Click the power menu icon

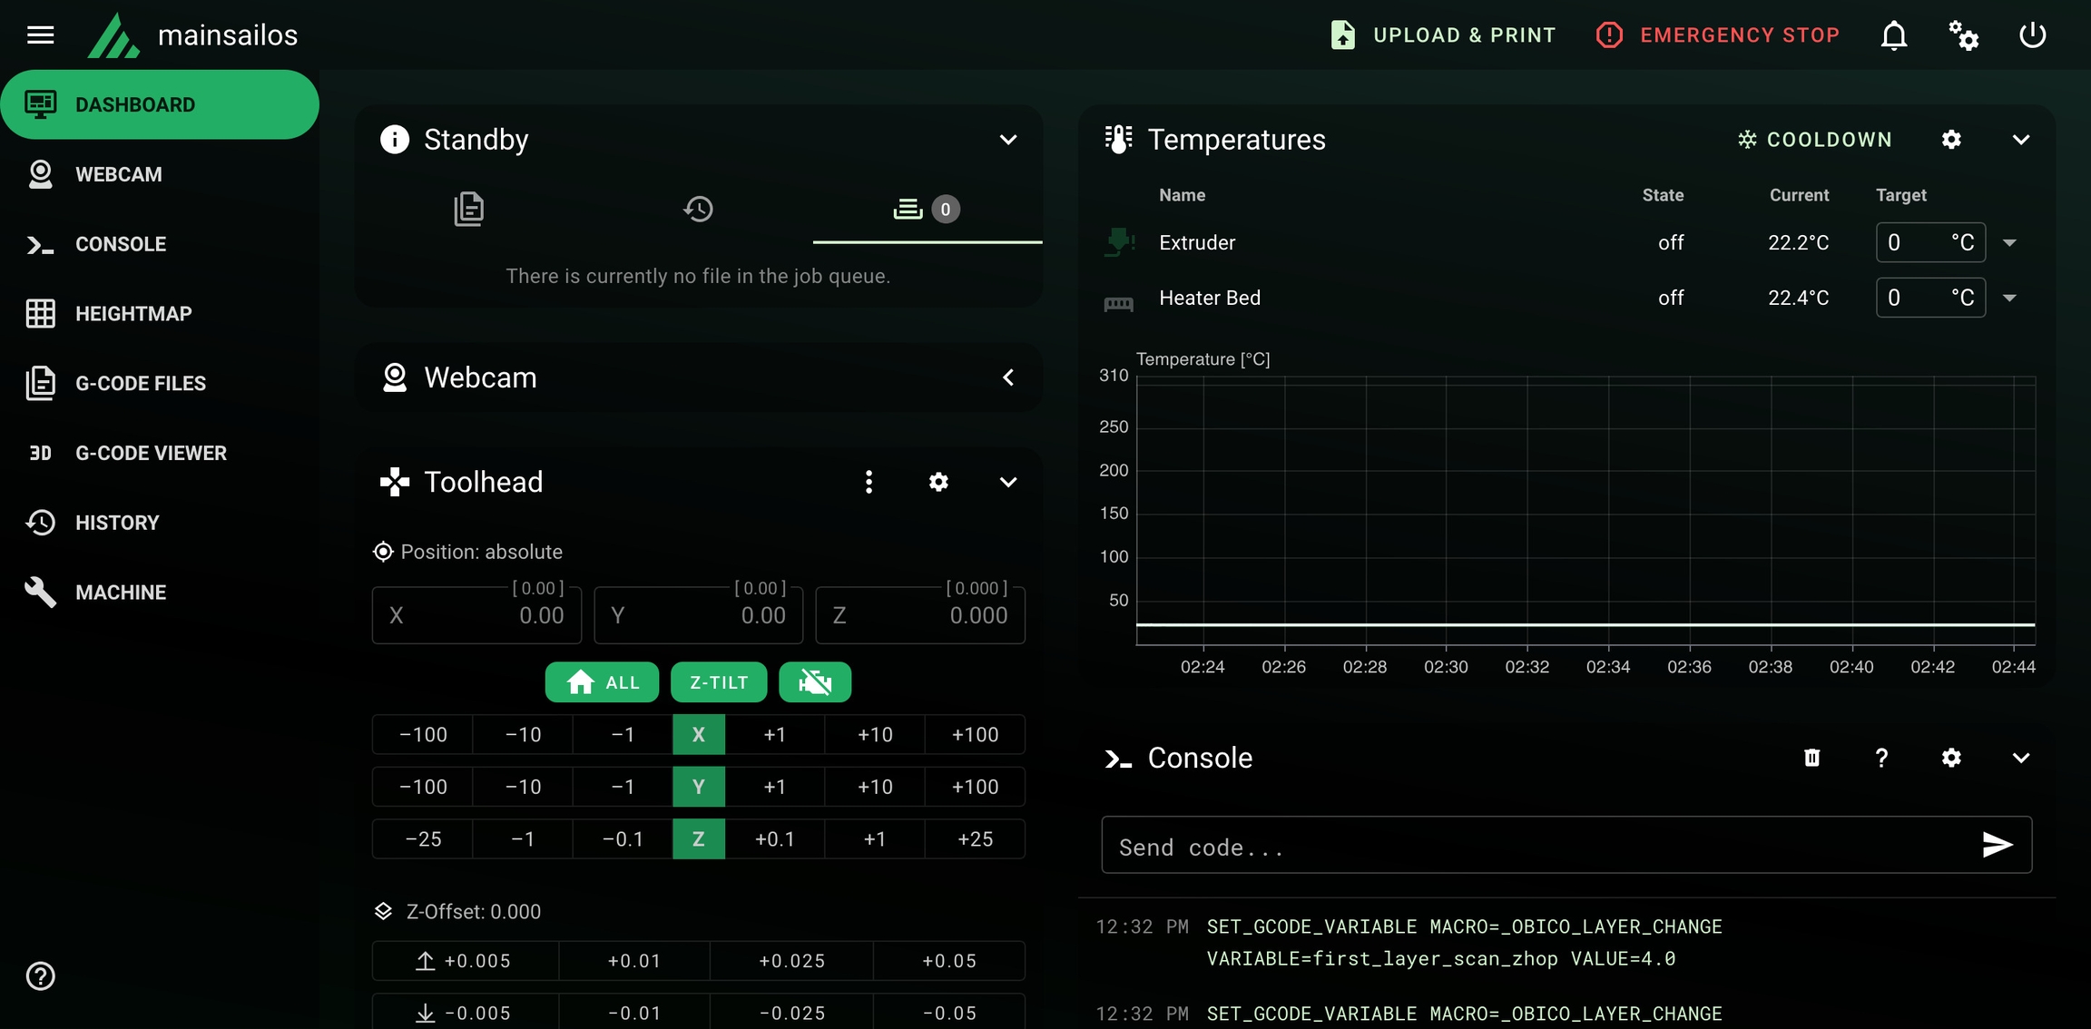[x=2032, y=35]
